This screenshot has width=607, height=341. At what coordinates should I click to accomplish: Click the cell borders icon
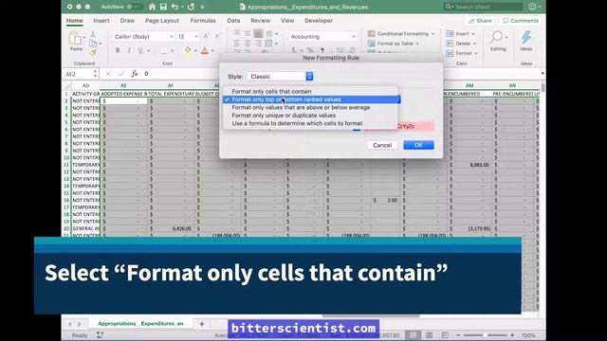(164, 50)
